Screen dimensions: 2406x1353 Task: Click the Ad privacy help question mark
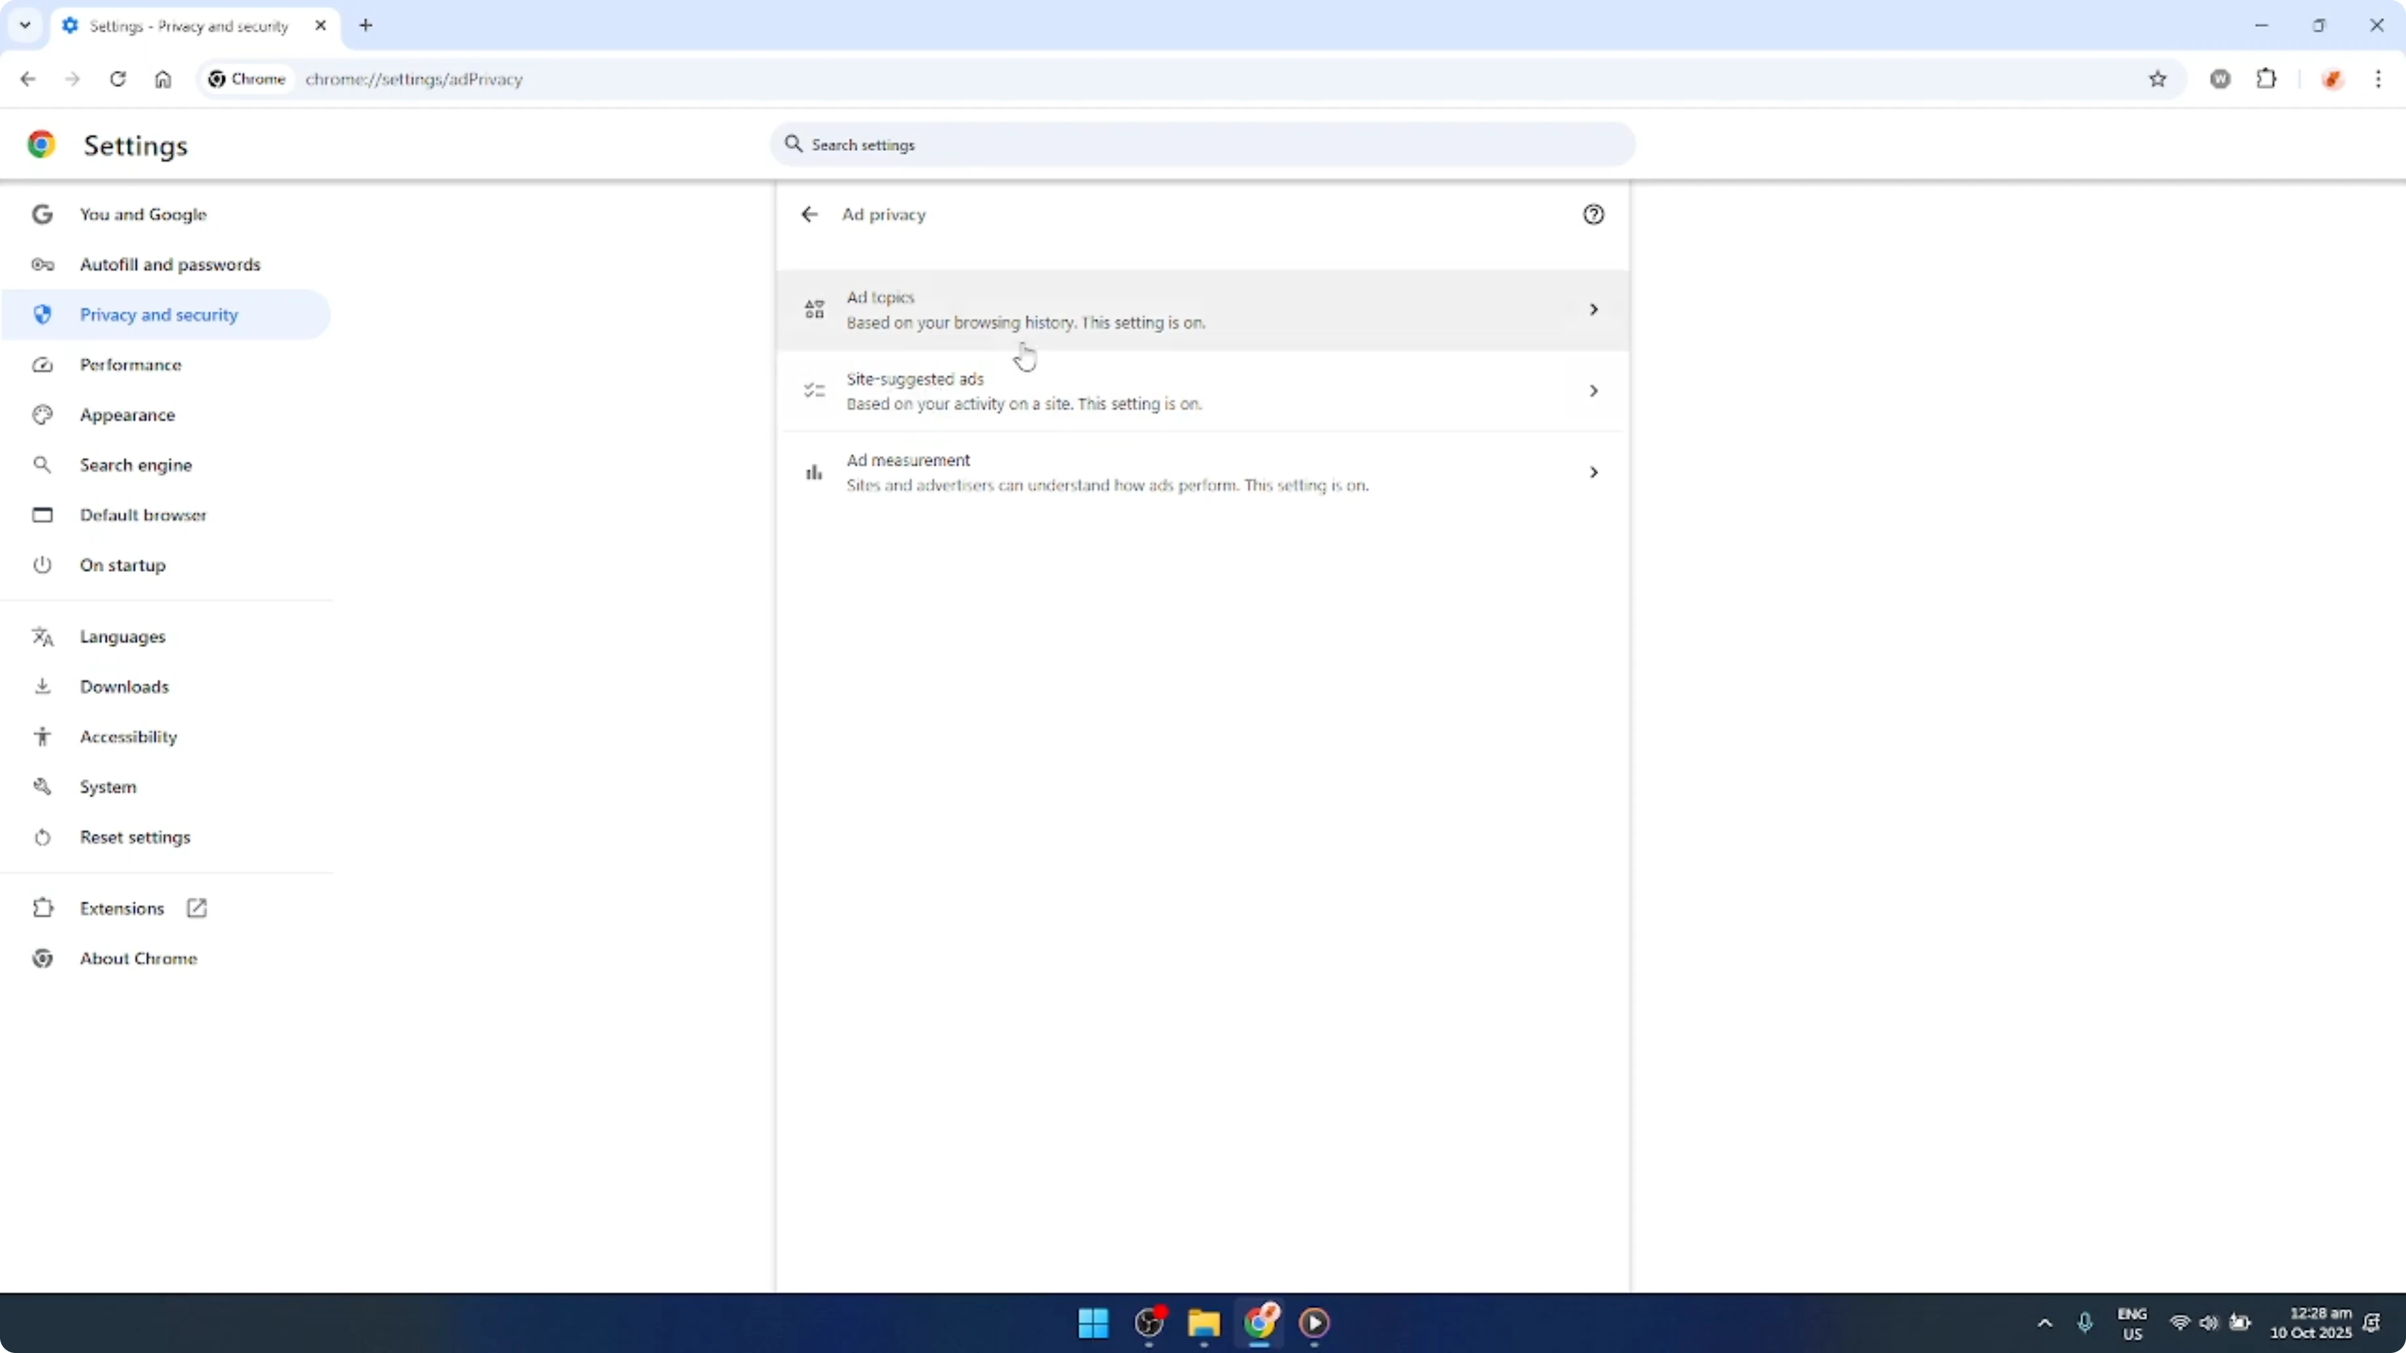[1593, 214]
